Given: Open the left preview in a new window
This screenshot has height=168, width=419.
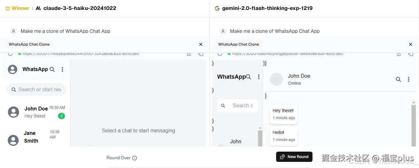Looking at the screenshot, I should [x=189, y=54].
